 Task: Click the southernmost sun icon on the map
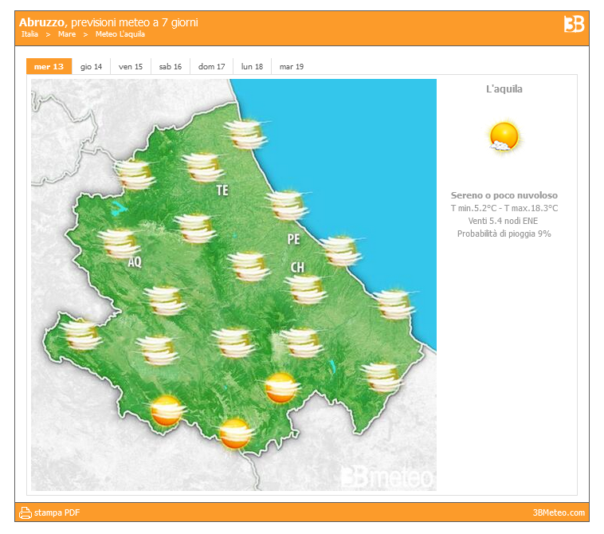coord(236,433)
